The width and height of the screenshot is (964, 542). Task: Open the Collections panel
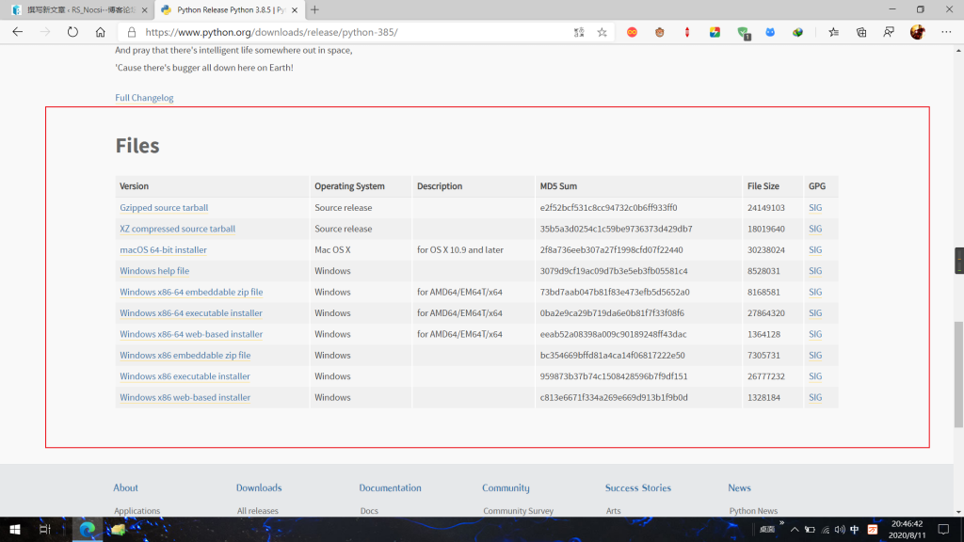point(861,32)
